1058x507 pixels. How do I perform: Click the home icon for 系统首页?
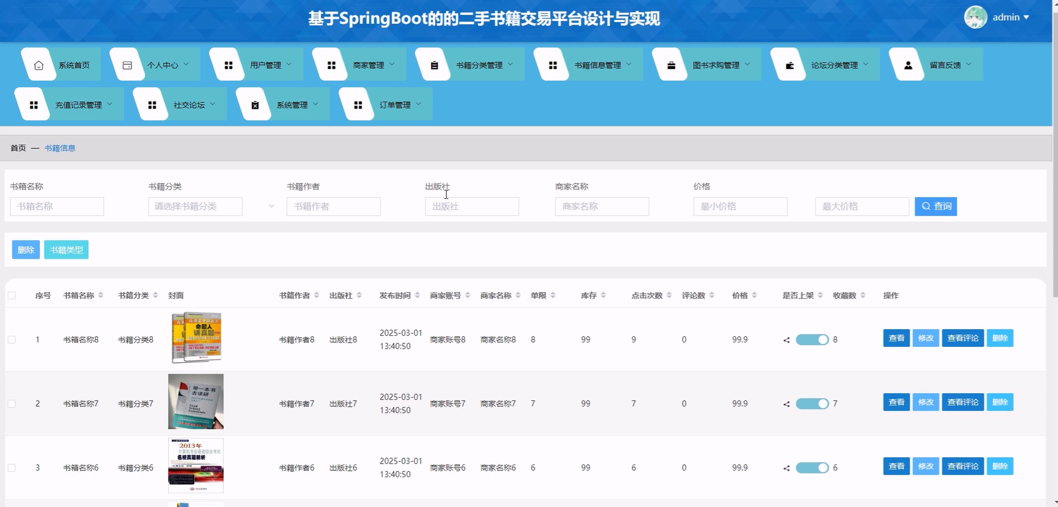click(39, 65)
